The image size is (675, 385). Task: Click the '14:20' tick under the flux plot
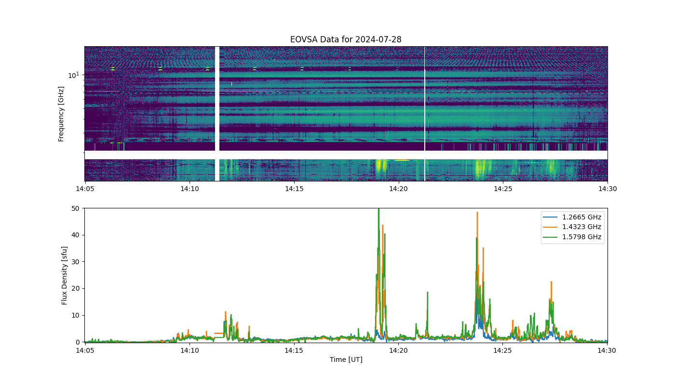click(398, 350)
